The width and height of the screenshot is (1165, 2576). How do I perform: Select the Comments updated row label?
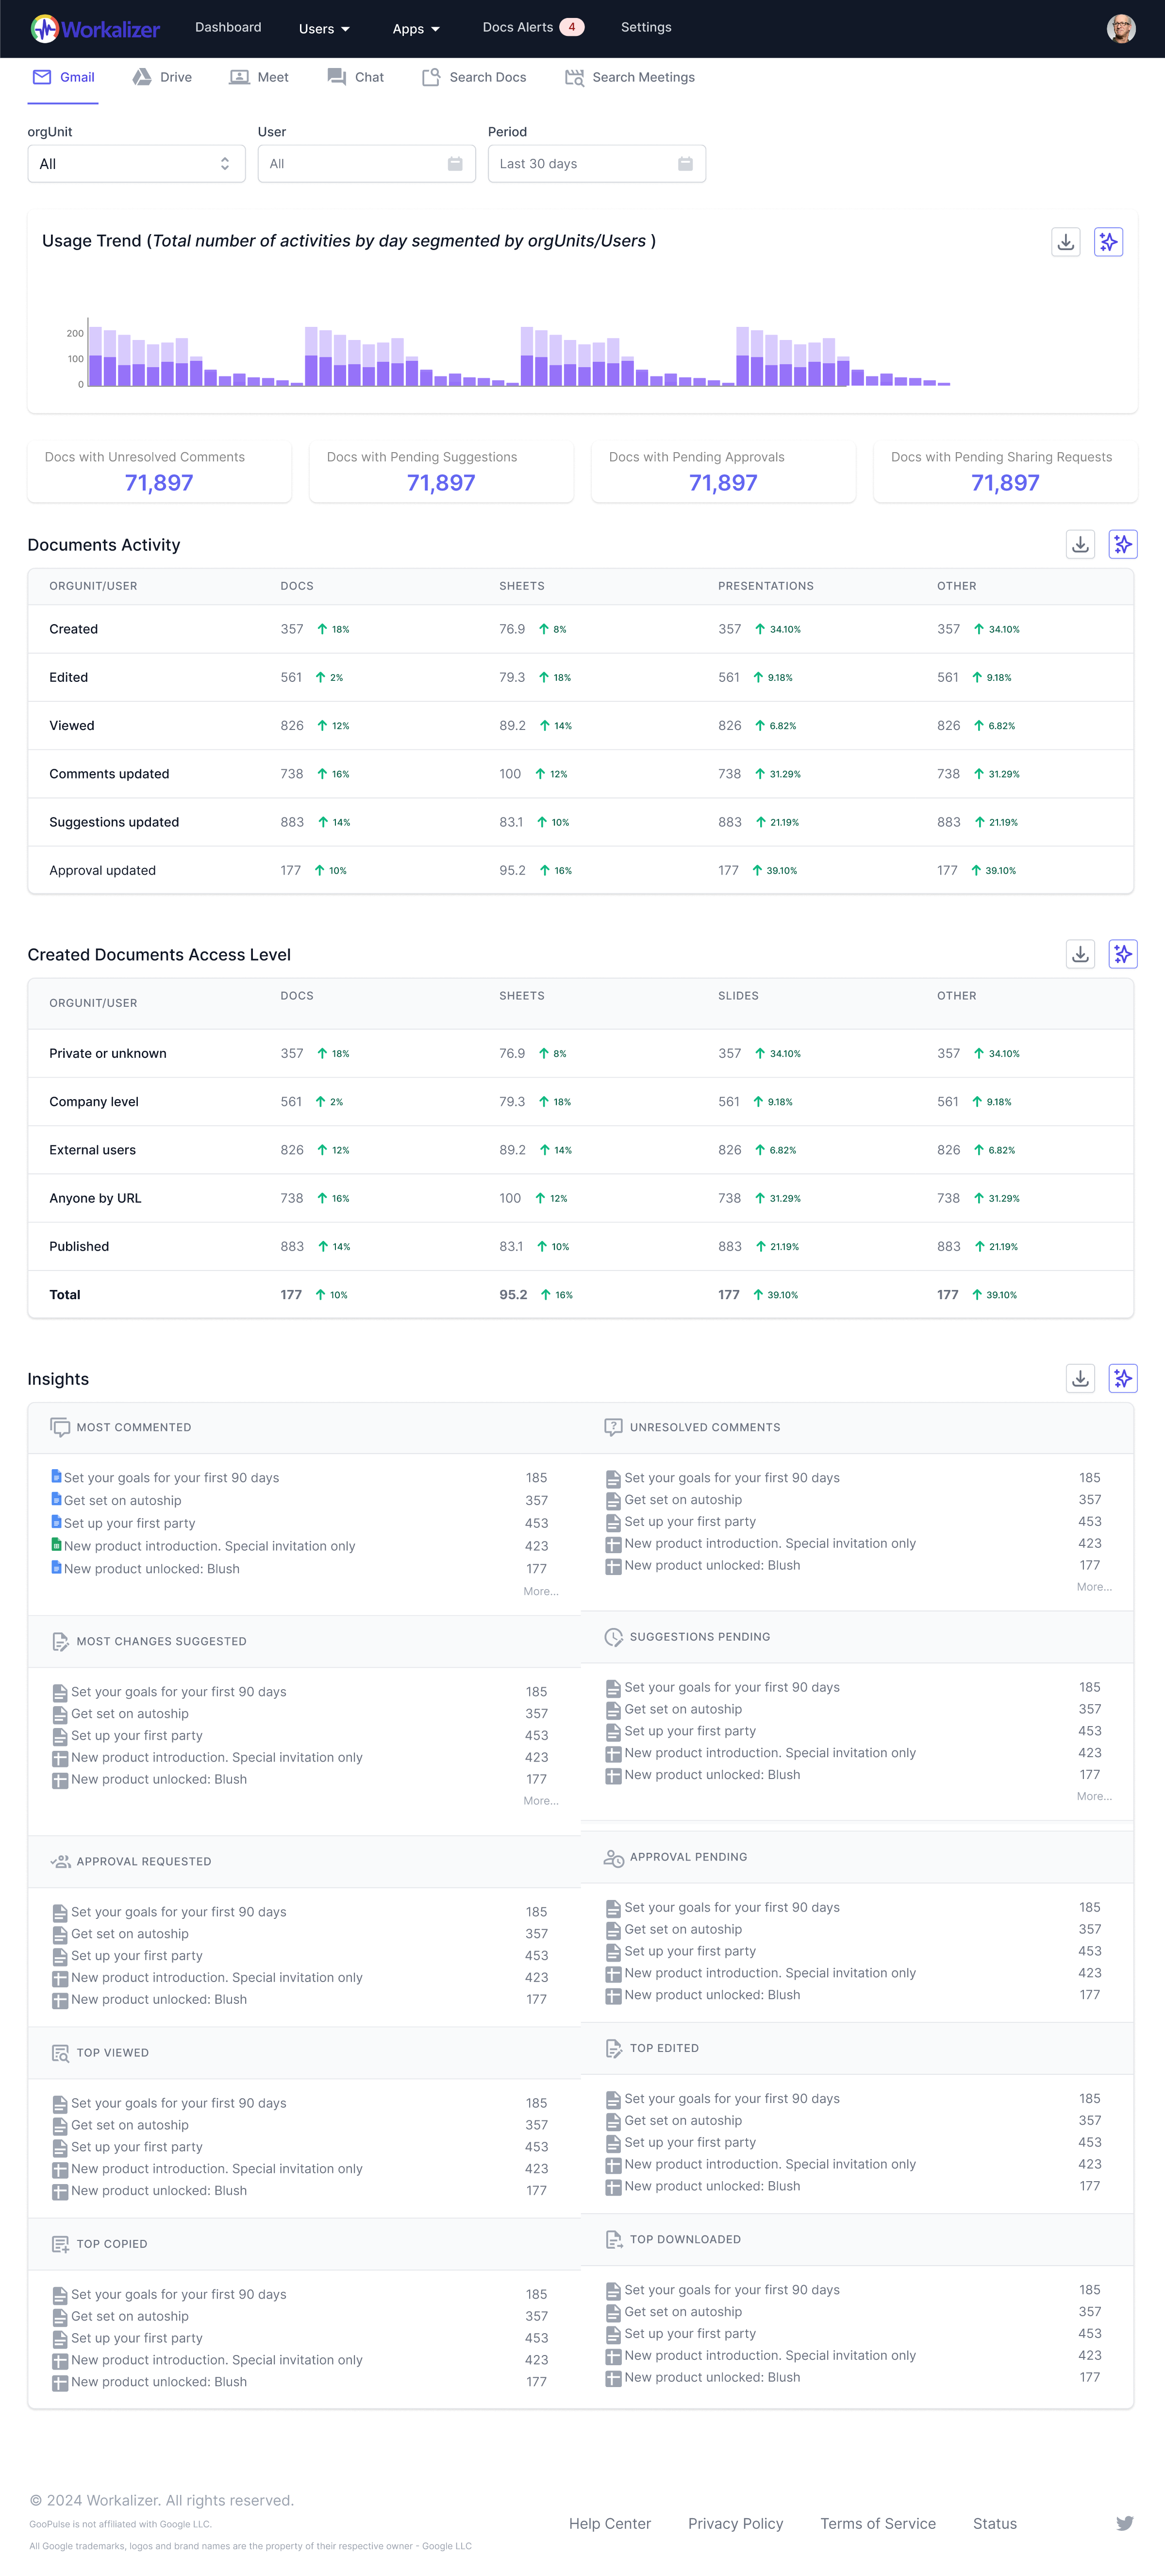[x=109, y=774]
